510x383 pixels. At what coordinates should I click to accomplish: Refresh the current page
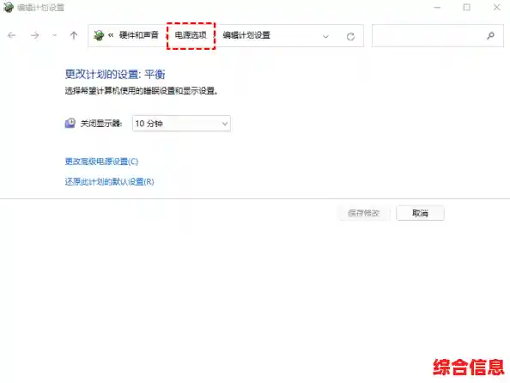click(x=350, y=36)
